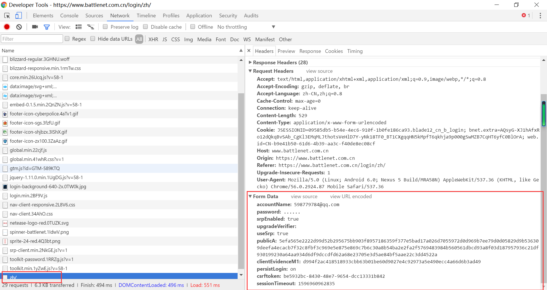The width and height of the screenshot is (547, 290).
Task: Stop recording network log (red circle)
Action: point(7,27)
